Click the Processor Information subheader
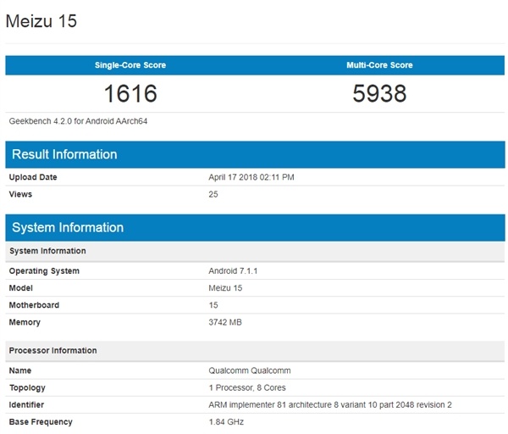This screenshot has height=434, width=508. pyautogui.click(x=255, y=351)
